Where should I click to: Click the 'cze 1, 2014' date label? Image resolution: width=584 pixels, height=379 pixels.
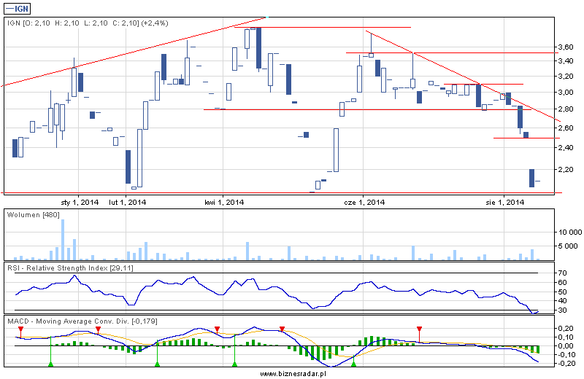[364, 202]
